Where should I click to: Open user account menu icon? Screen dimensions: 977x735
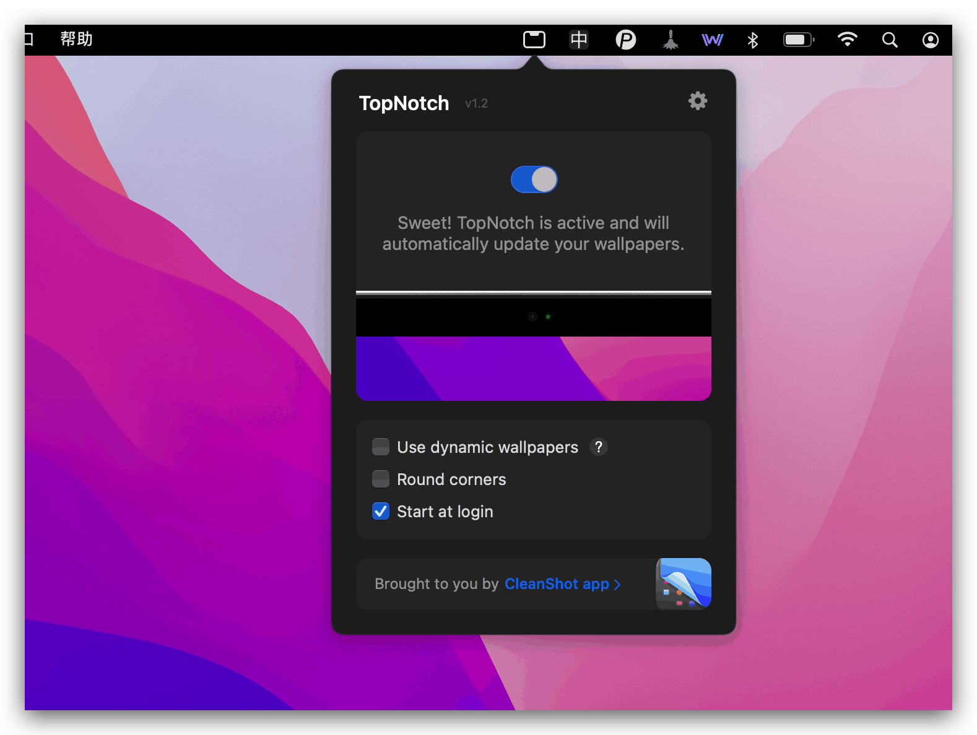pyautogui.click(x=931, y=40)
